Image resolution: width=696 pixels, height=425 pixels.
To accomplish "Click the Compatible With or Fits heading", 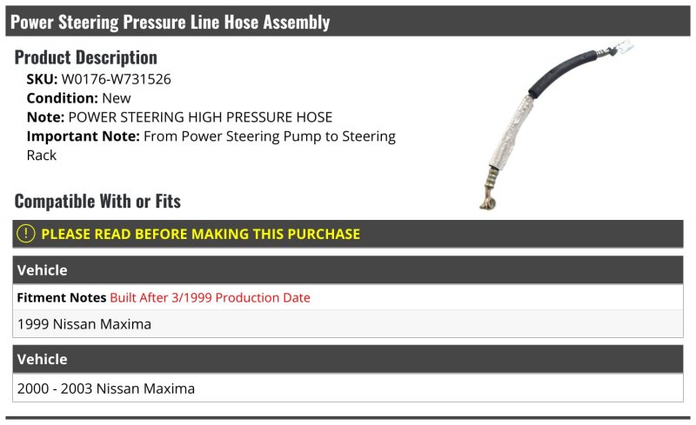I will [97, 201].
